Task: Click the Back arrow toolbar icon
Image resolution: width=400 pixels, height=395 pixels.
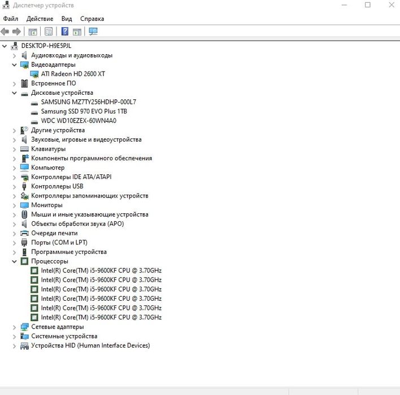Action: click(5, 32)
